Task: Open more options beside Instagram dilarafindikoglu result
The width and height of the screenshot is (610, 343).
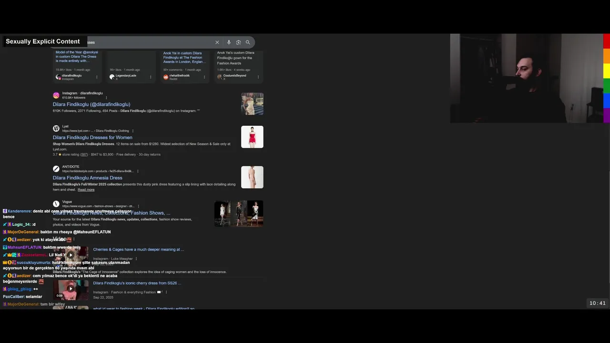Action: click(x=106, y=98)
